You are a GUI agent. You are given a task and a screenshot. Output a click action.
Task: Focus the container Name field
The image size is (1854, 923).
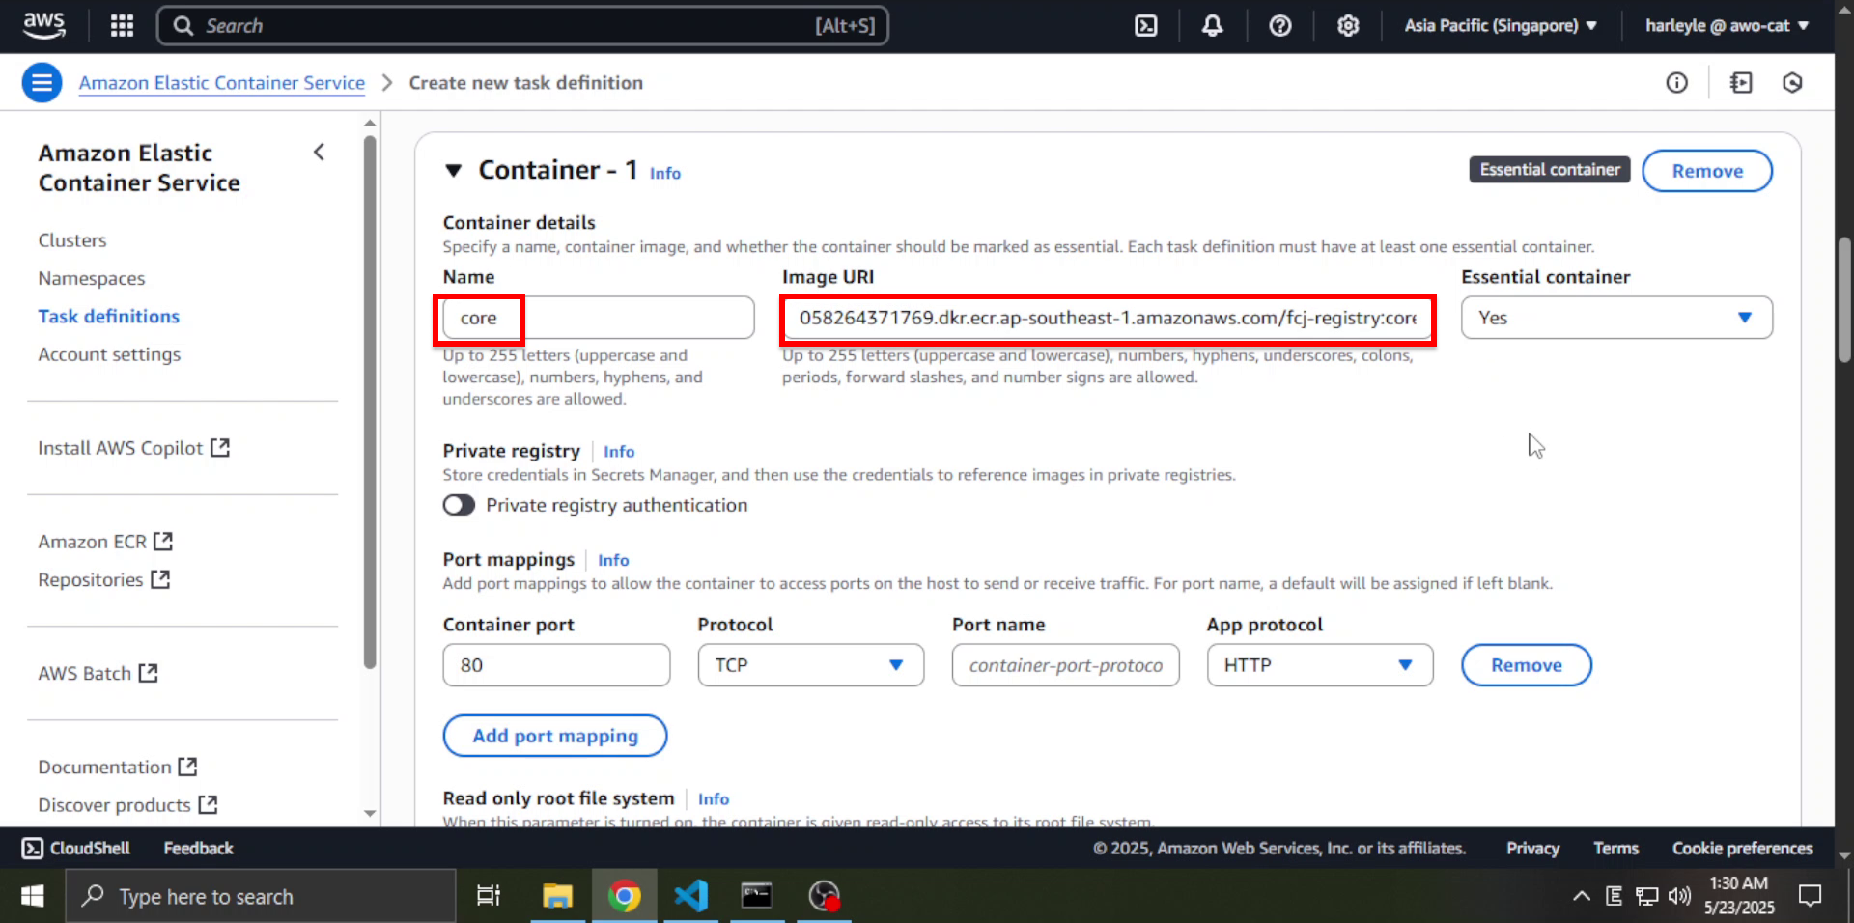[x=598, y=318]
